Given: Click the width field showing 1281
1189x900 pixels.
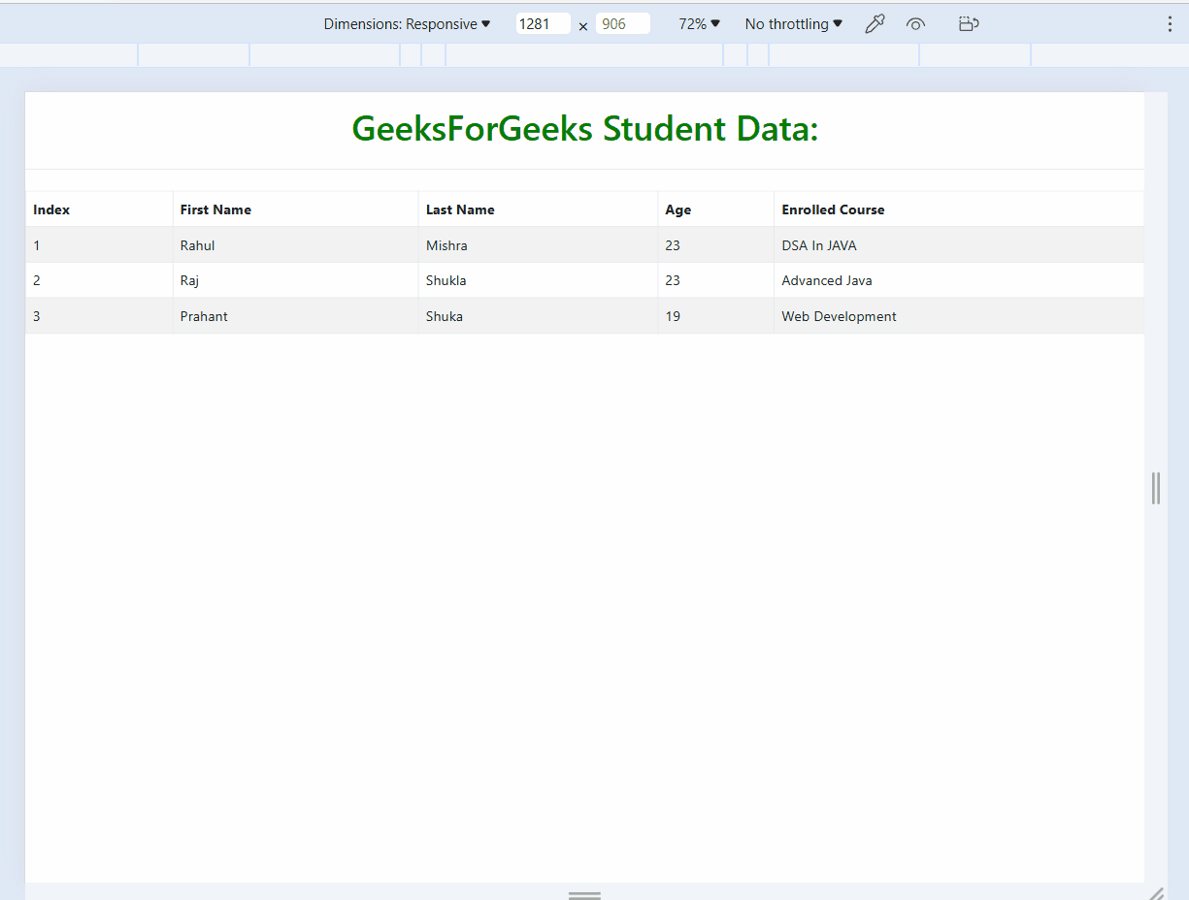Looking at the screenshot, I should click(543, 24).
